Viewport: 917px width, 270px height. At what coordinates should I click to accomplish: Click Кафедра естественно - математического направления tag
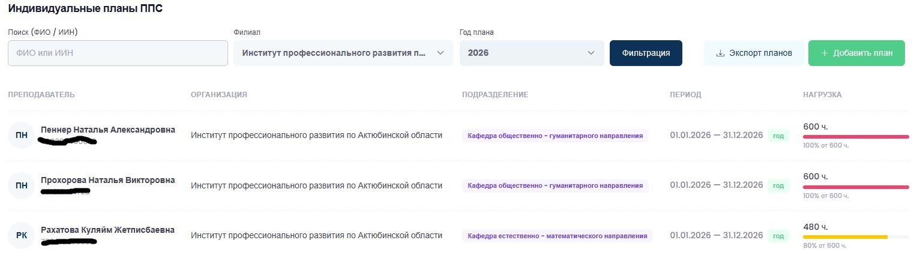pyautogui.click(x=558, y=236)
